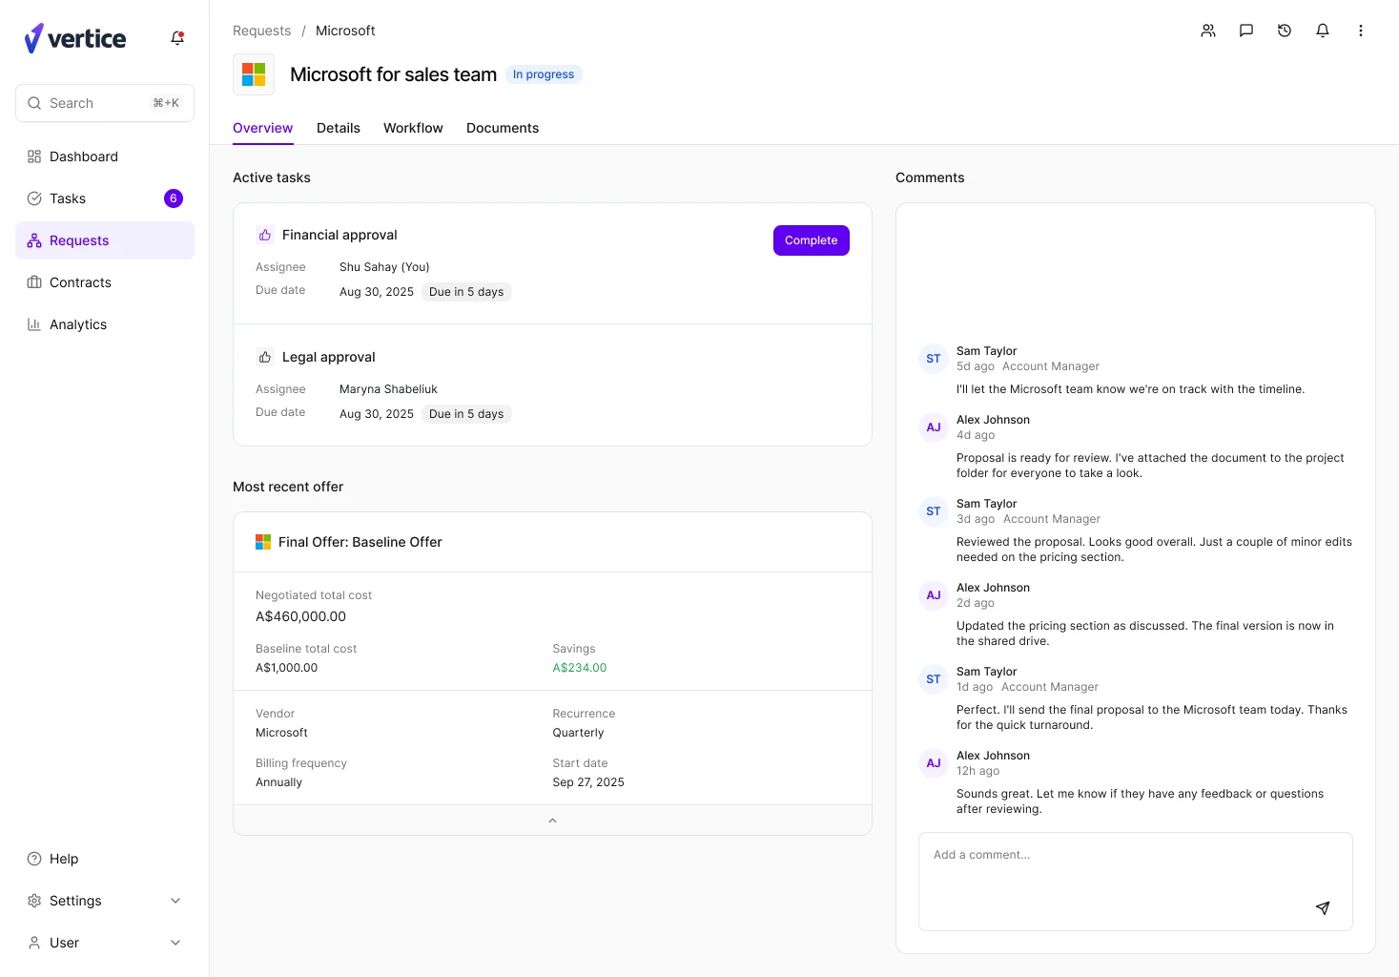
Task: Click the Contracts briefcase icon
Action: click(x=34, y=282)
